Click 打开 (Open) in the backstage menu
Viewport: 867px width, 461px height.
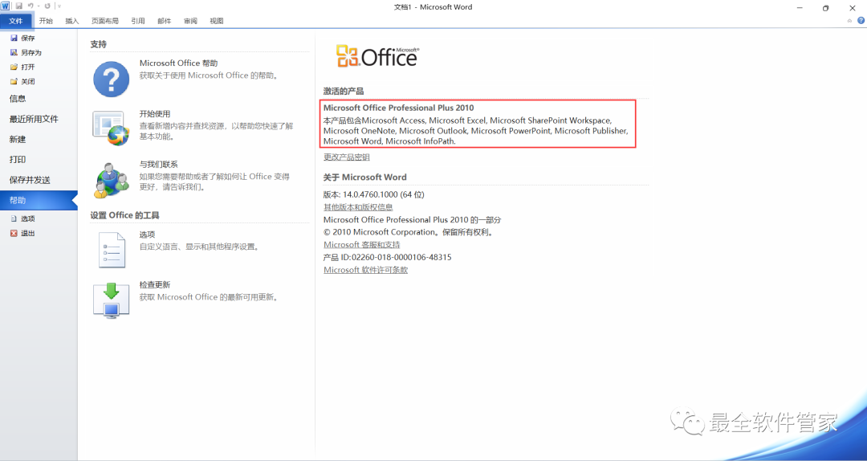coord(22,67)
